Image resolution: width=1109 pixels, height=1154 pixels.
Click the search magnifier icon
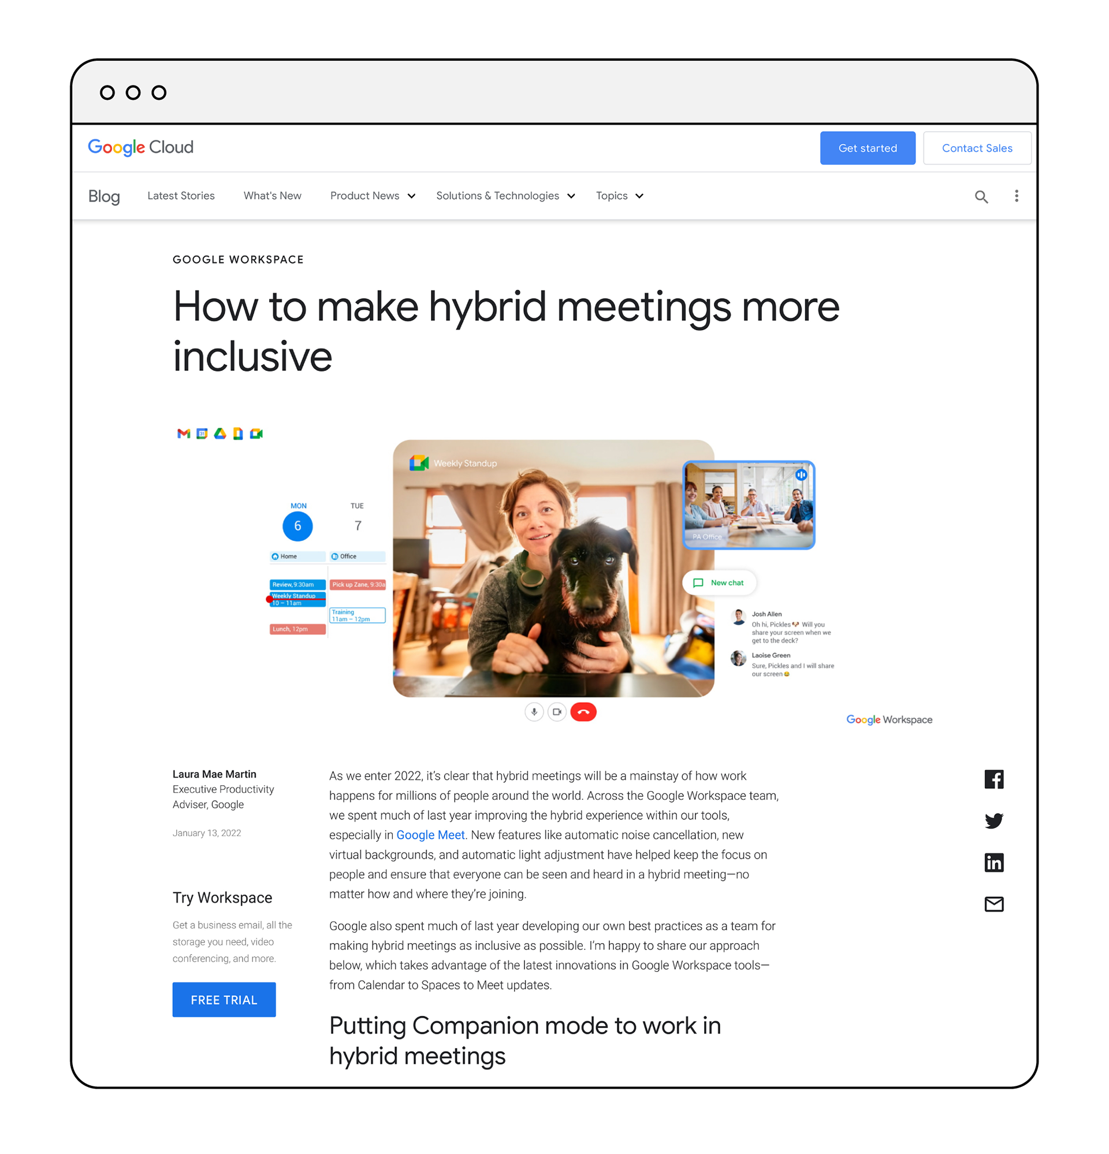[981, 196]
